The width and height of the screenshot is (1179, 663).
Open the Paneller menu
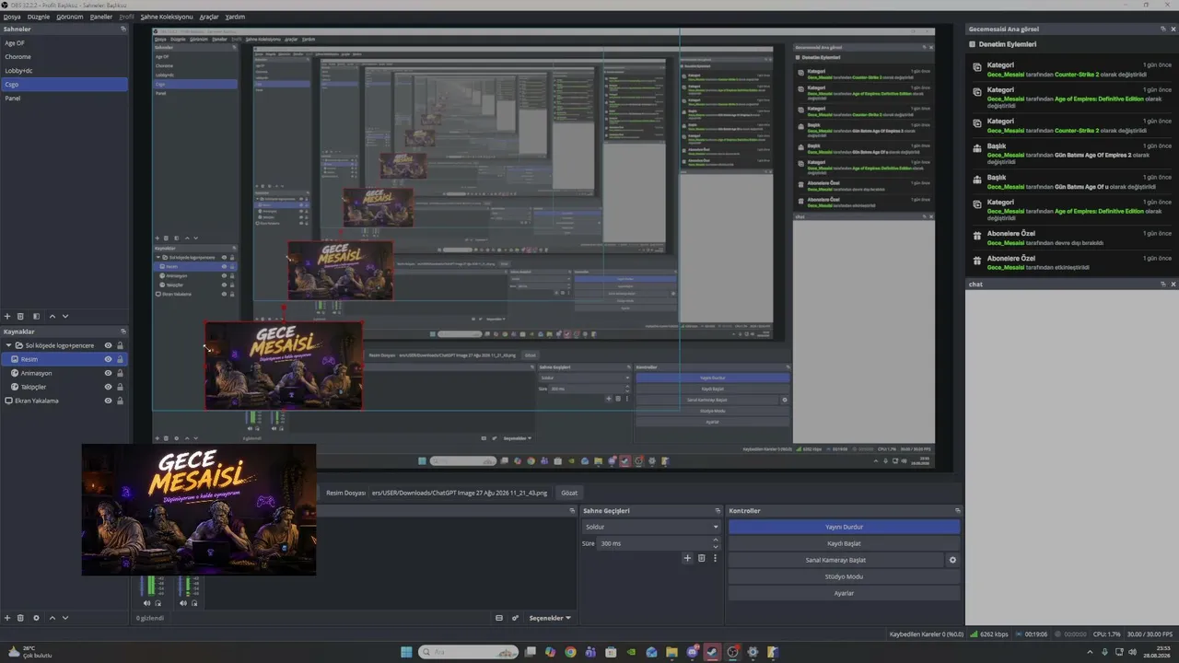point(101,17)
